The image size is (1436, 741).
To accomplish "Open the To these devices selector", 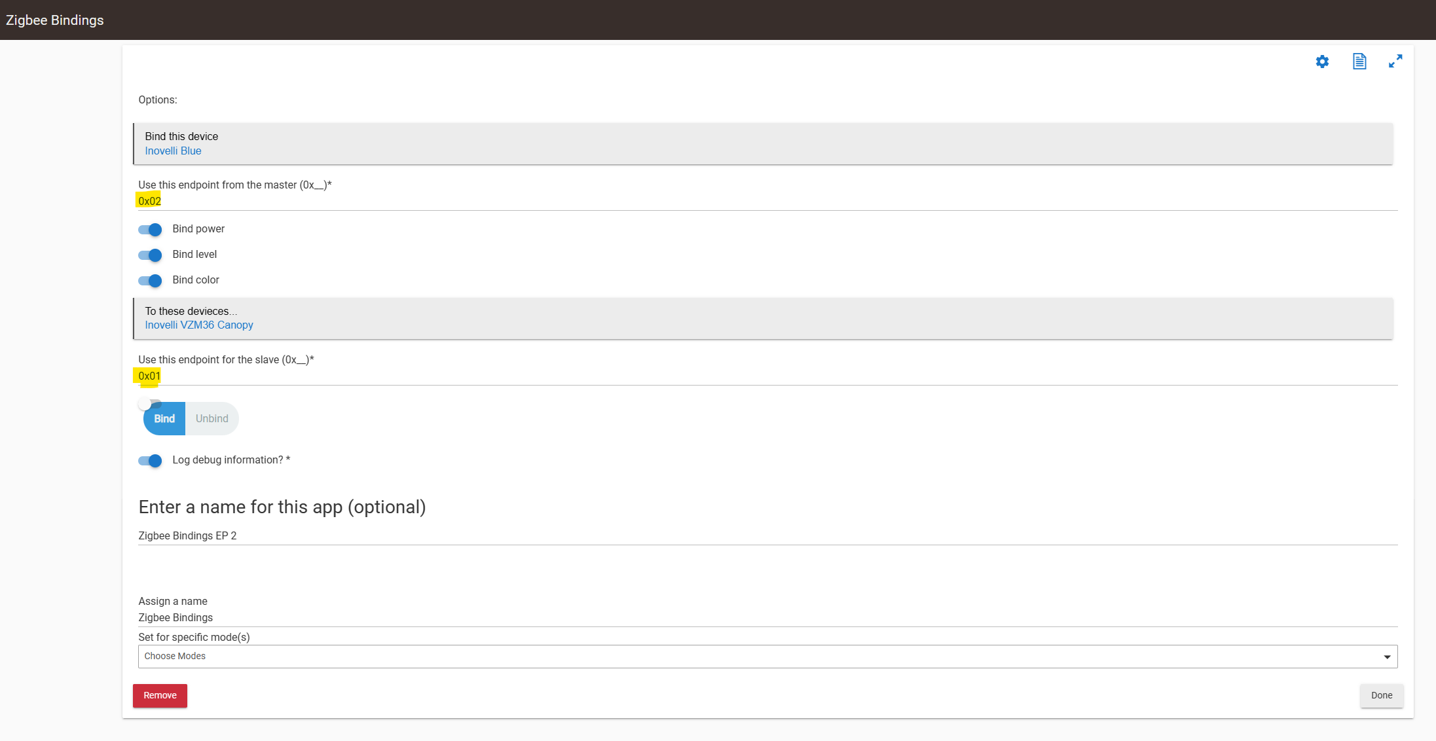I will click(x=763, y=318).
